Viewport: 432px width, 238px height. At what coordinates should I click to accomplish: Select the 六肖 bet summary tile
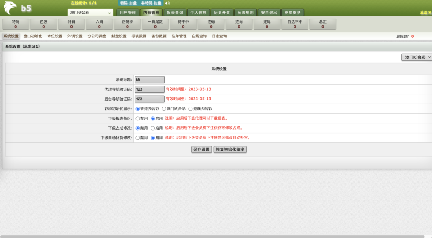99,24
